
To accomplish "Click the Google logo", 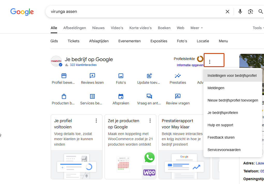I will (22, 12).
